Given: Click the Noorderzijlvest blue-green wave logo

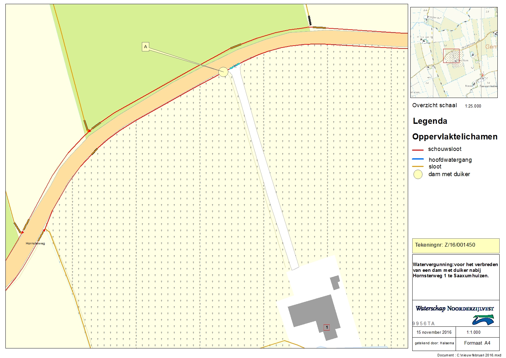Looking at the screenshot, I should coord(483,320).
